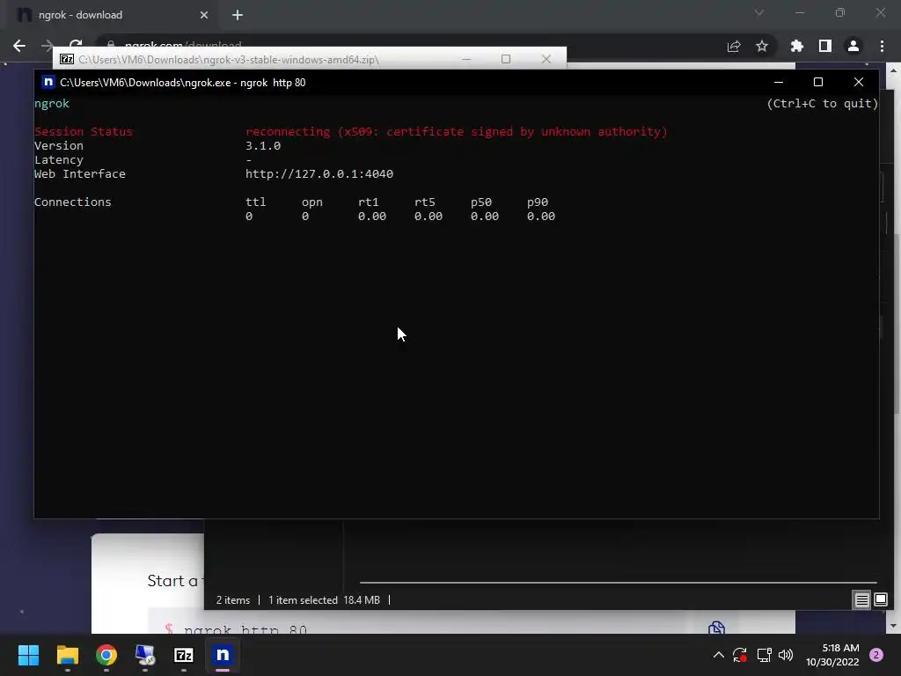This screenshot has width=901, height=676.
Task: Click the green ngrok console heading
Action: 52,104
